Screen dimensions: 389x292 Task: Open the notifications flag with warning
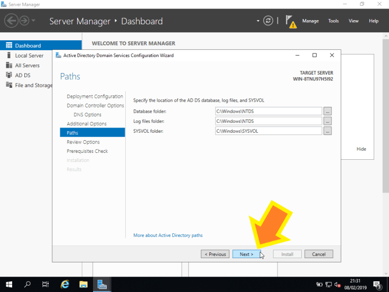coord(291,21)
